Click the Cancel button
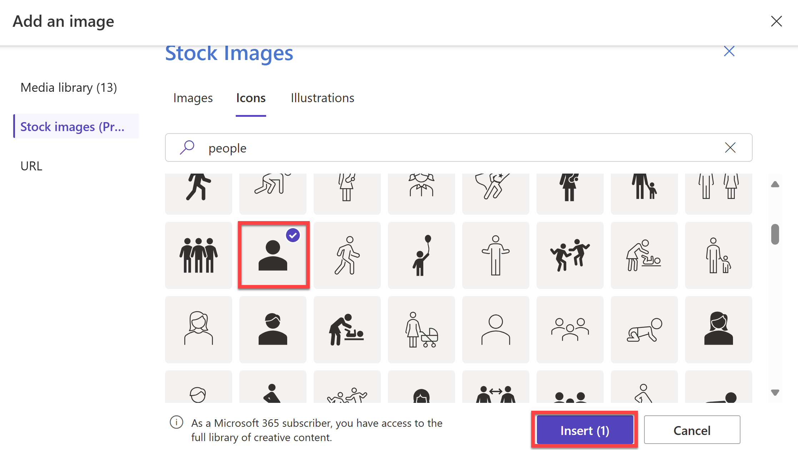This screenshot has width=798, height=450. [692, 430]
